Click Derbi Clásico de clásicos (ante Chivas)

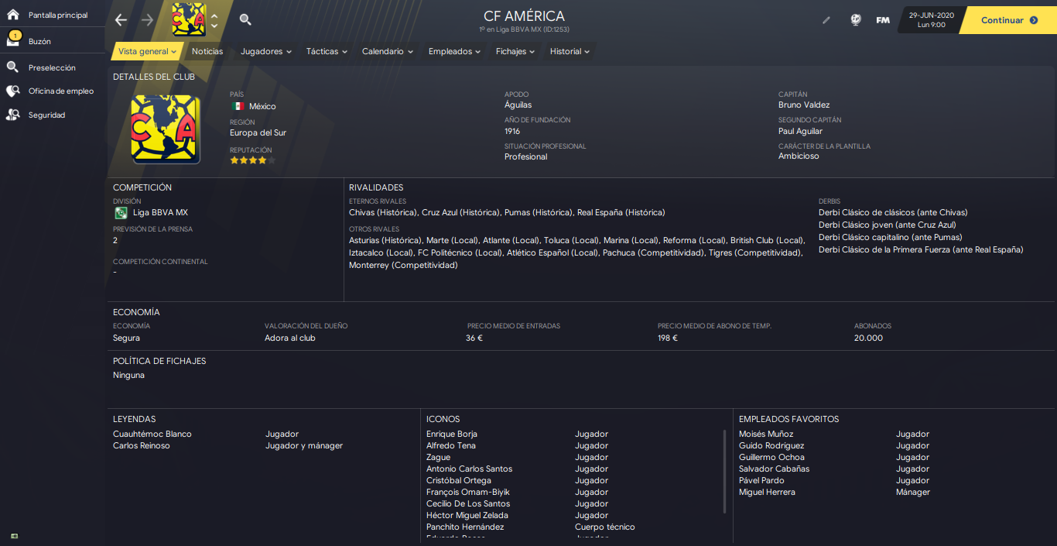[893, 212]
